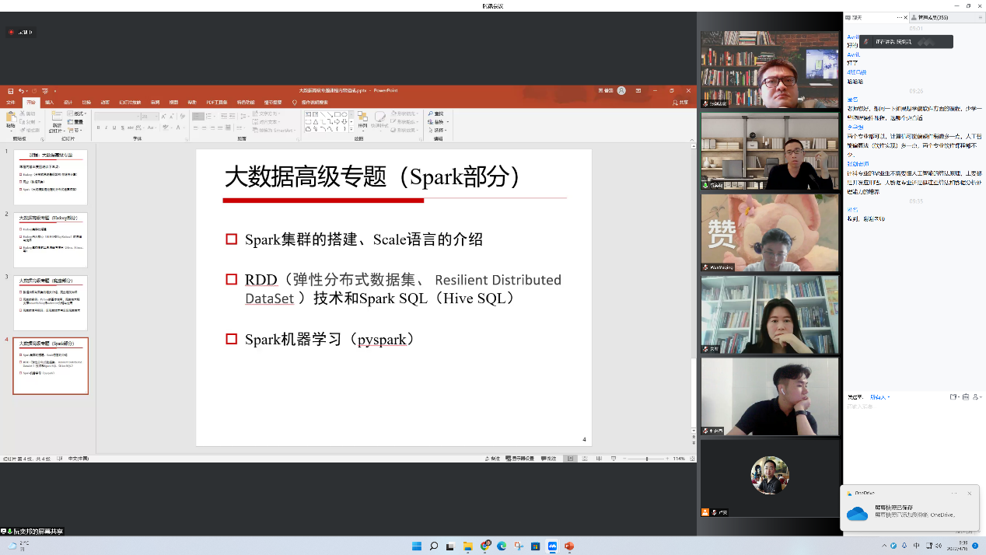Open the font size dropdown

[156, 117]
